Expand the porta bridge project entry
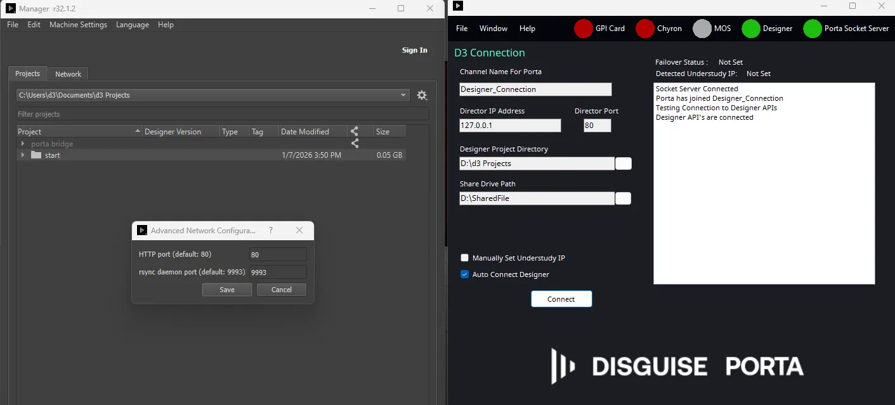The width and height of the screenshot is (895, 405). 23,144
